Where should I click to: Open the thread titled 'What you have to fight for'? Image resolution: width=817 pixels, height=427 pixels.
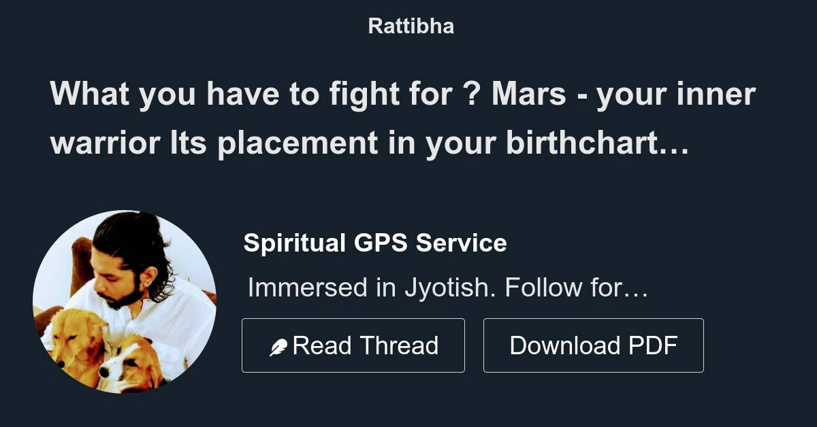pos(403,119)
